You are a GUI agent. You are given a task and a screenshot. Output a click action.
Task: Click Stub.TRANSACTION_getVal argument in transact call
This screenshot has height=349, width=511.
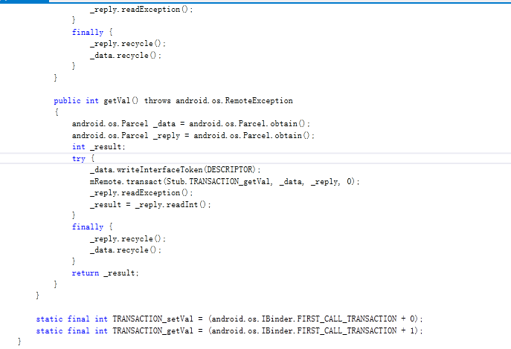(x=219, y=181)
